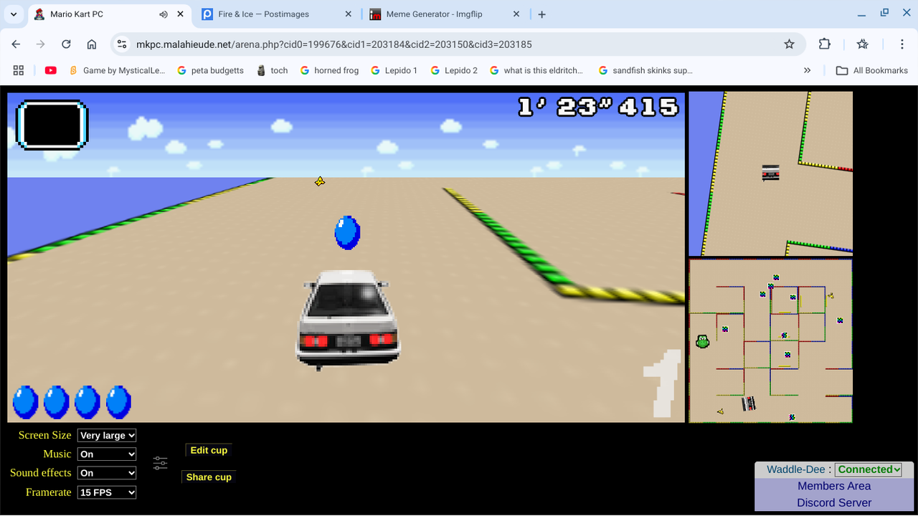Screen dimensions: 918x516
Task: Open the YouTube bookmark icon
Action: click(x=51, y=70)
